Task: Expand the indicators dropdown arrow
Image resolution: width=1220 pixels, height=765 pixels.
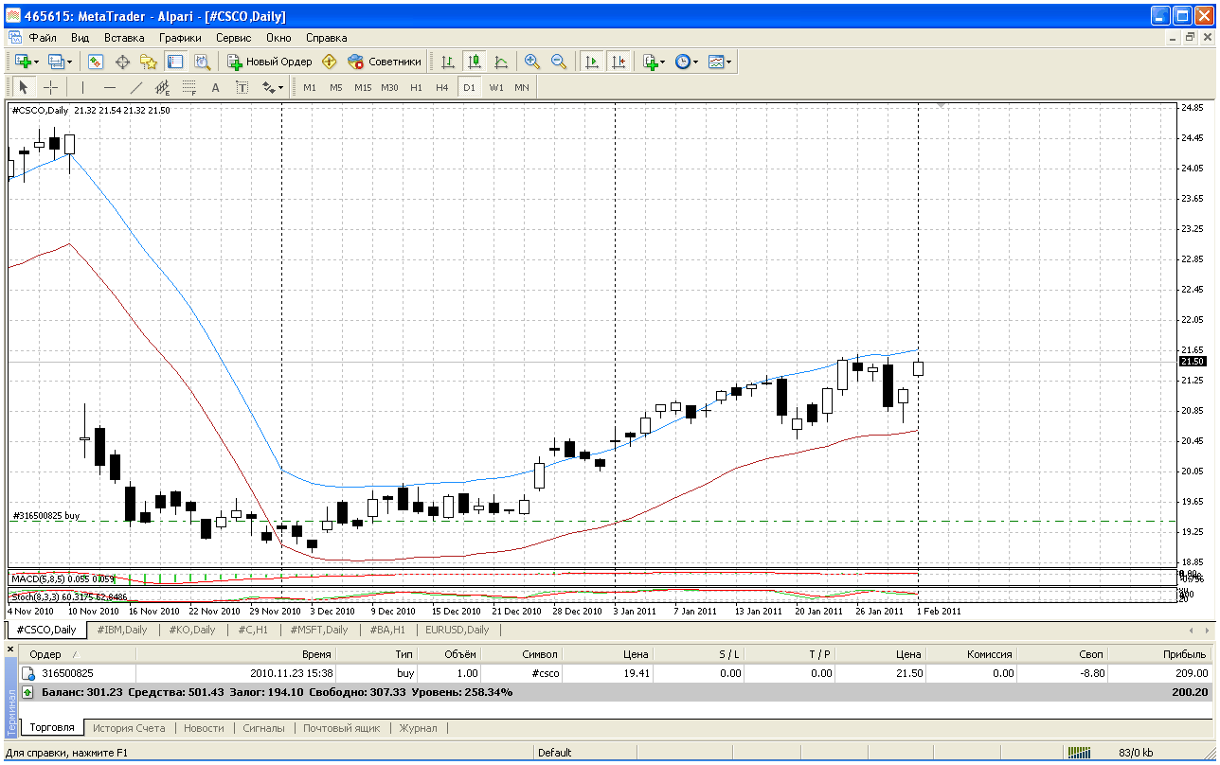Action: 663,62
